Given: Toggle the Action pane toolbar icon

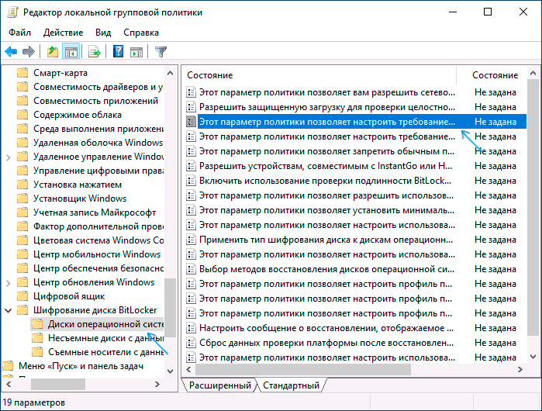Looking at the screenshot, I should click(x=136, y=52).
